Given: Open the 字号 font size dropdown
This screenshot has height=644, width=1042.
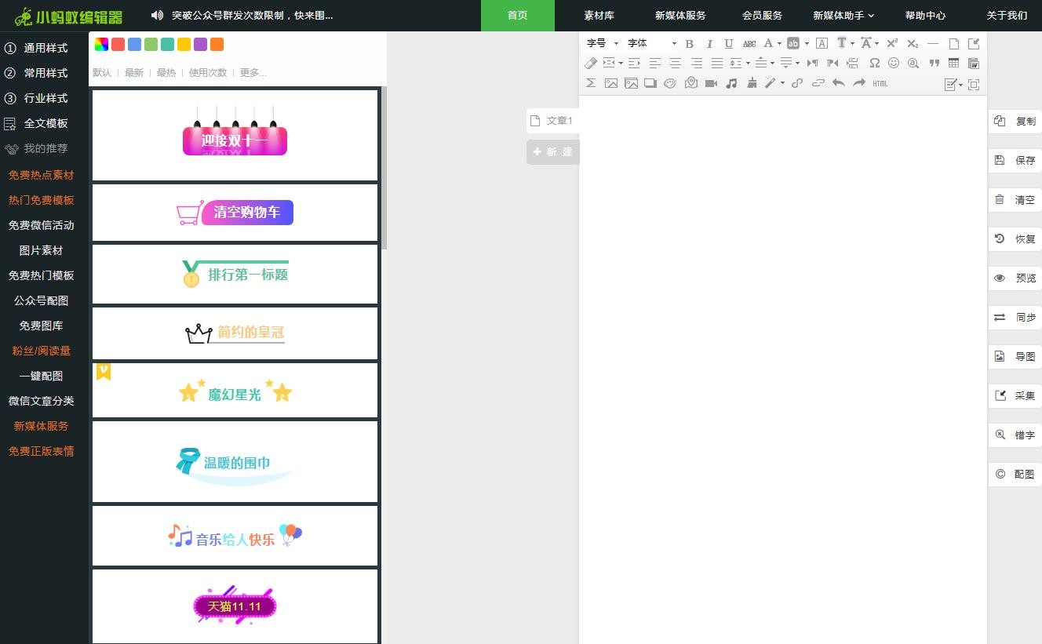Looking at the screenshot, I should (x=602, y=44).
